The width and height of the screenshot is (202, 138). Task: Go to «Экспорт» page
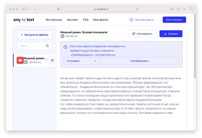pos(72,20)
